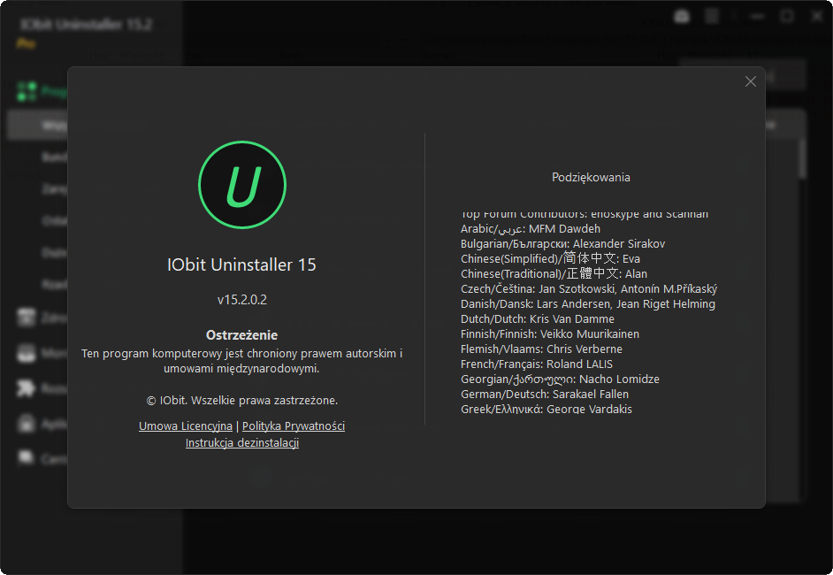Open the Polityka Prywatności link

[x=294, y=425]
